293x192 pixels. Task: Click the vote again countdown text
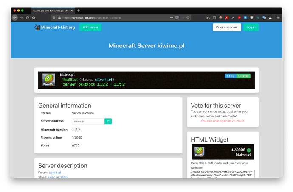point(223,121)
